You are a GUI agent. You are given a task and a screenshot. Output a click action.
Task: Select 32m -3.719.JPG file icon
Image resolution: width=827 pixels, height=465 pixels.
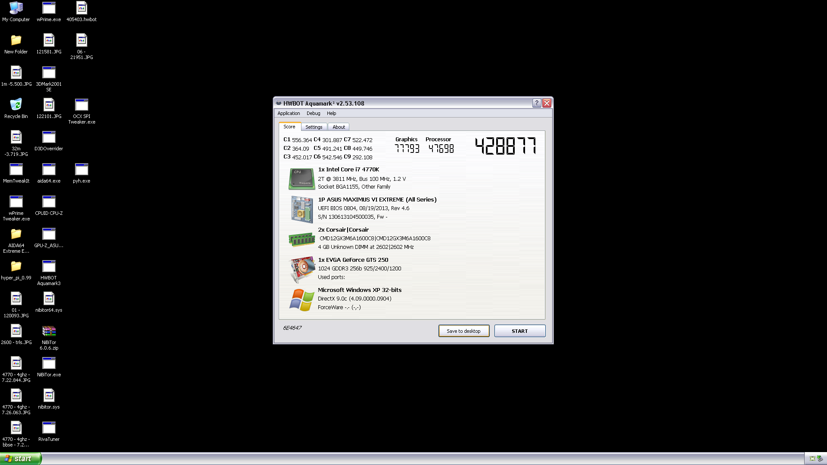[x=16, y=143]
